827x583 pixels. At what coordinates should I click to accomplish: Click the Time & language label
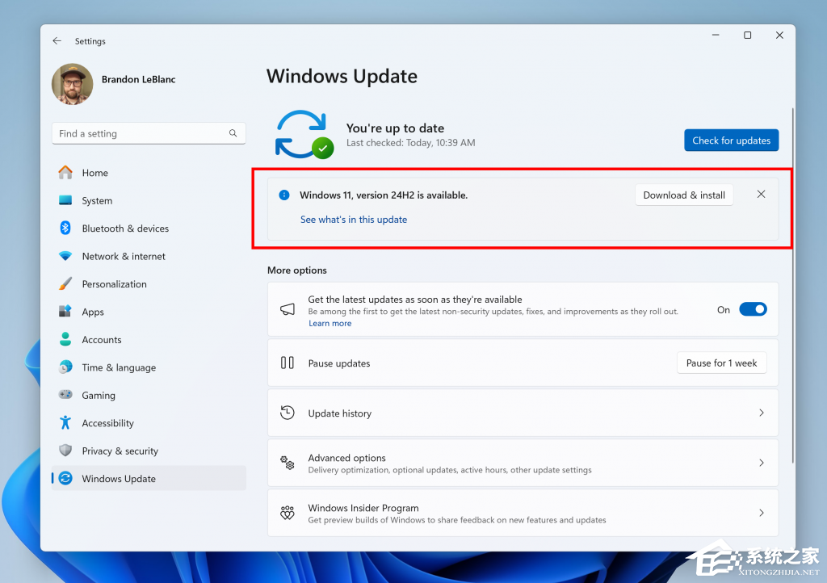tap(119, 367)
